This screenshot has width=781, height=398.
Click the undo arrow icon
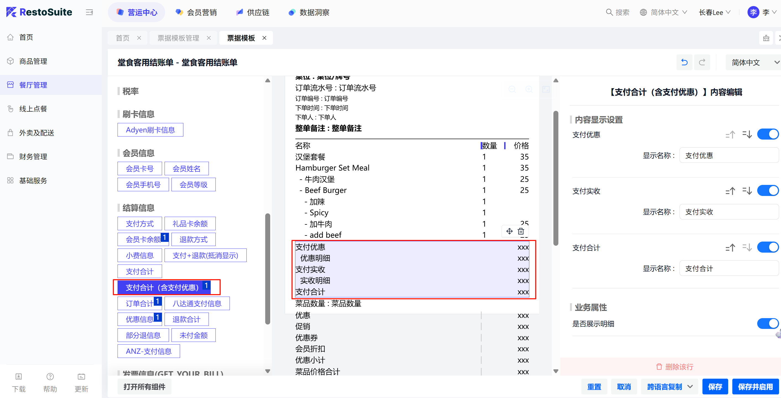pyautogui.click(x=684, y=62)
